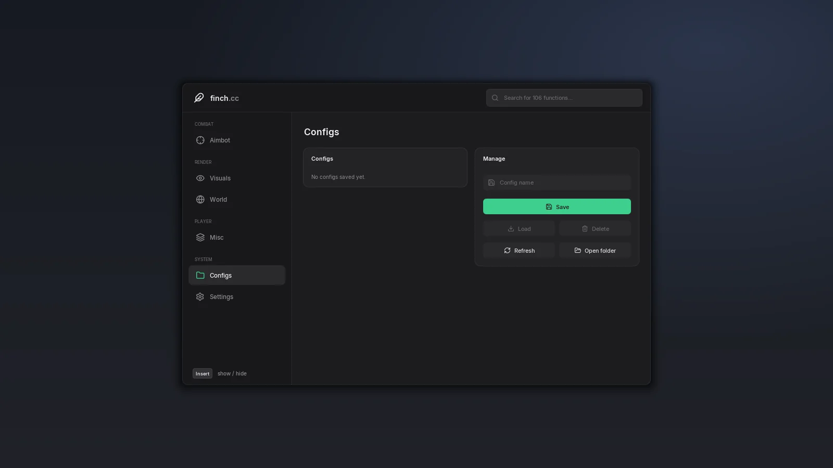Select the World globe icon
This screenshot has width=833, height=468.
tap(200, 200)
